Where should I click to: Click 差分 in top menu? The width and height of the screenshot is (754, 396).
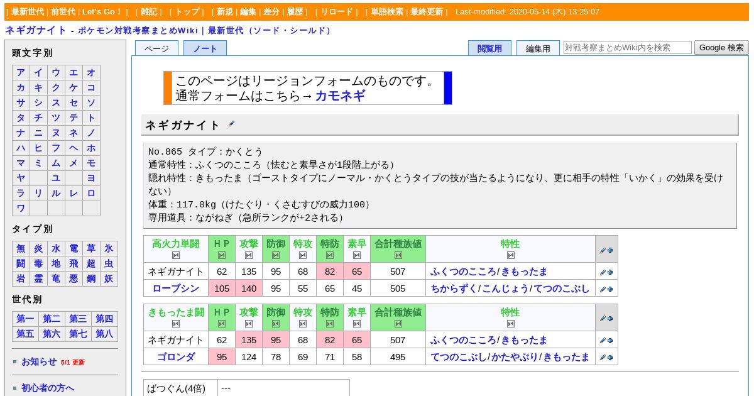(x=271, y=12)
